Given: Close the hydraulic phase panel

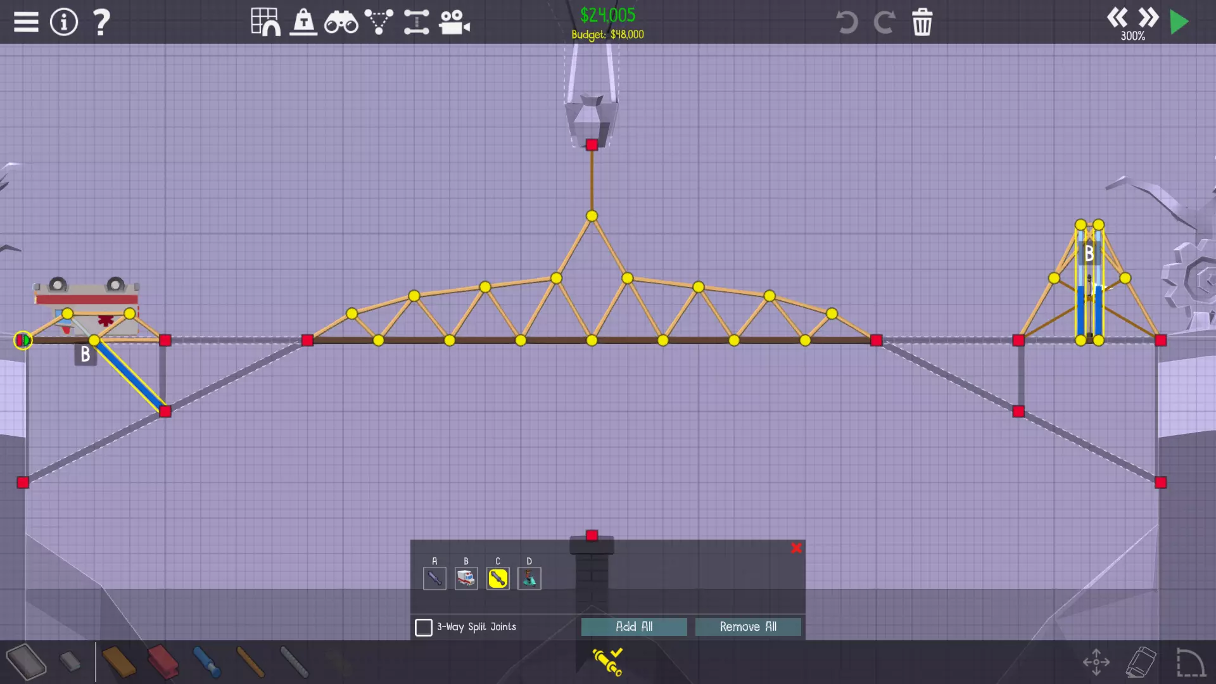Looking at the screenshot, I should point(796,548).
